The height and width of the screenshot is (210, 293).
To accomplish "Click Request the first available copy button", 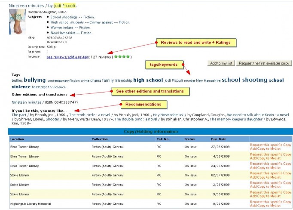I will point(264,63).
